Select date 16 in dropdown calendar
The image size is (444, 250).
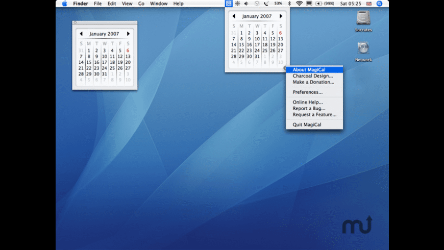click(249, 45)
